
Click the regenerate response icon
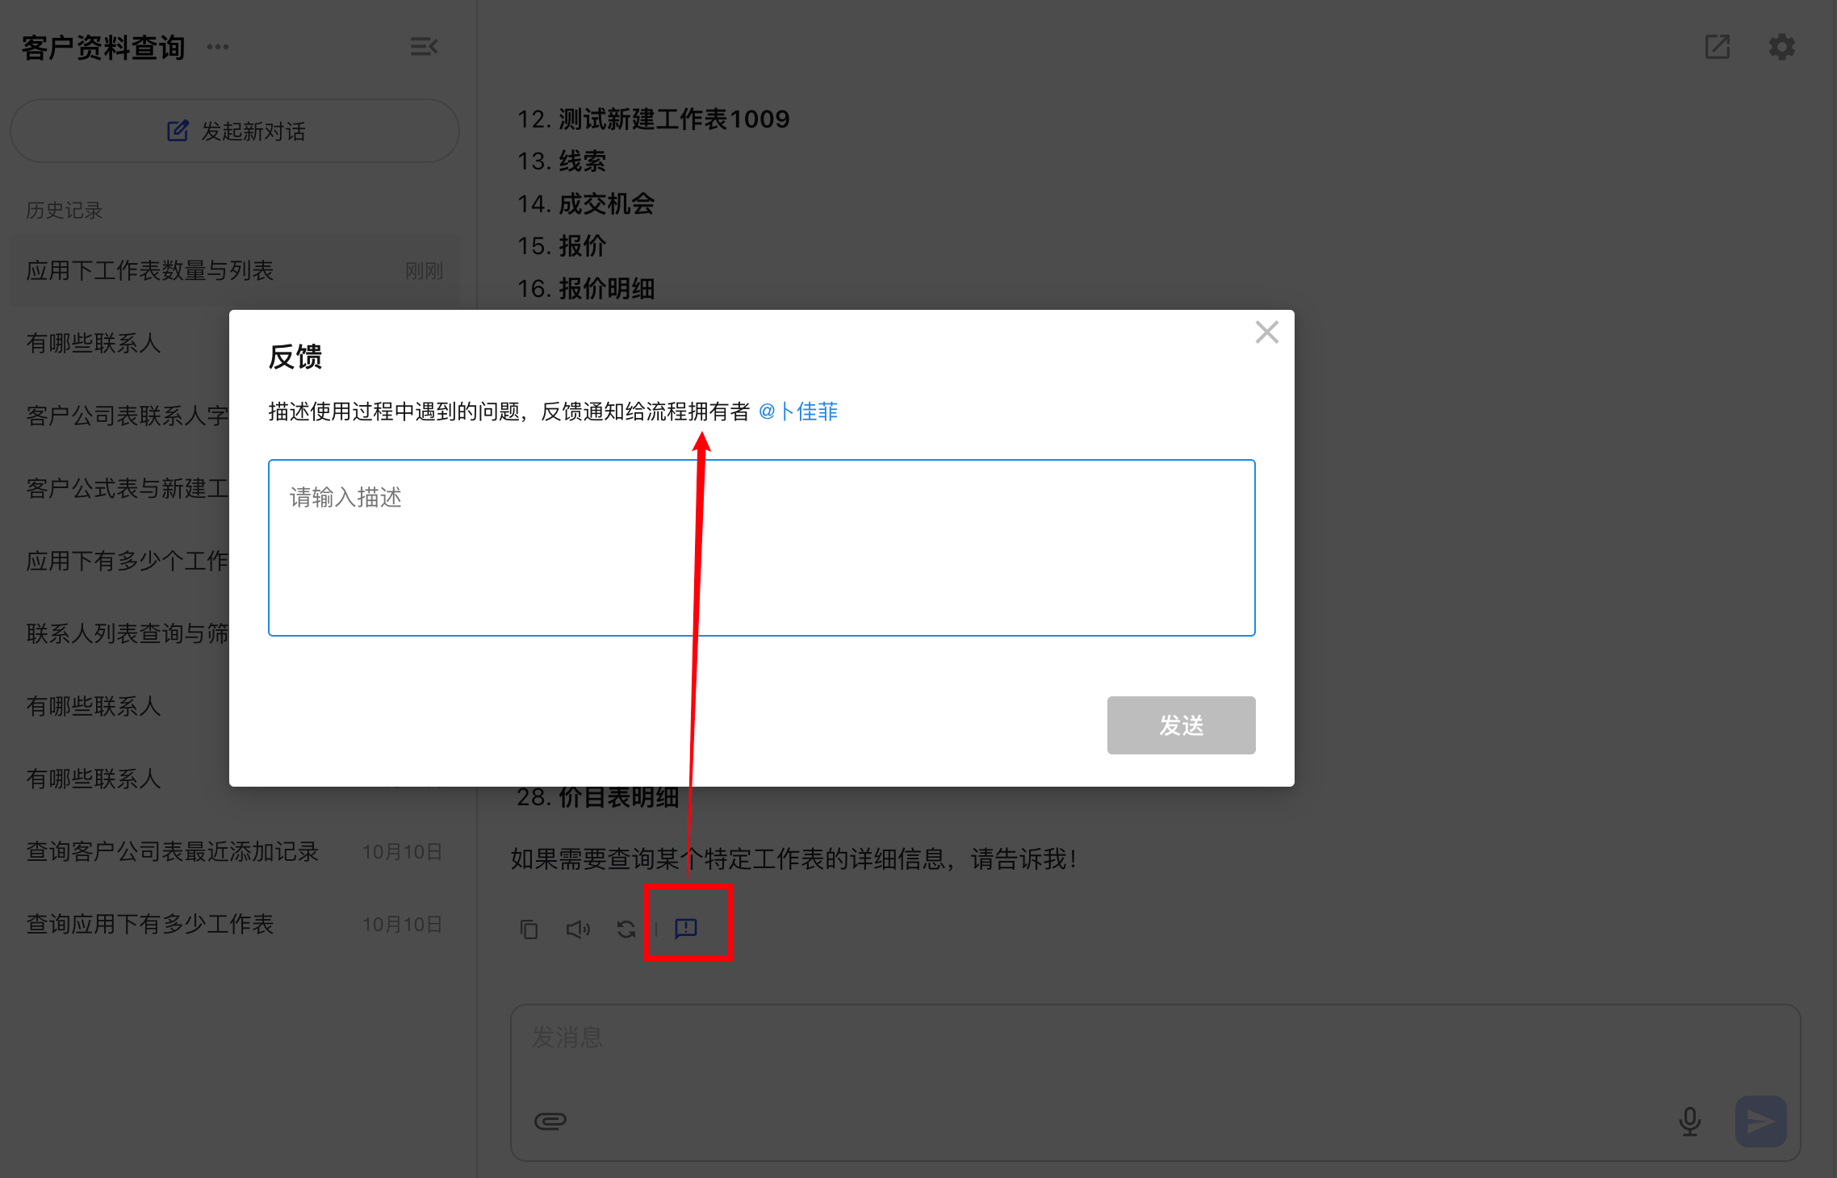pos(626,929)
